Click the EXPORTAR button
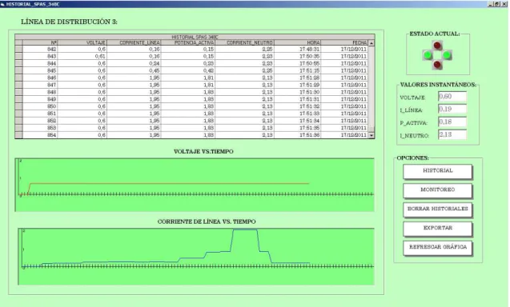Screen dimensions: 510x307 (437, 229)
